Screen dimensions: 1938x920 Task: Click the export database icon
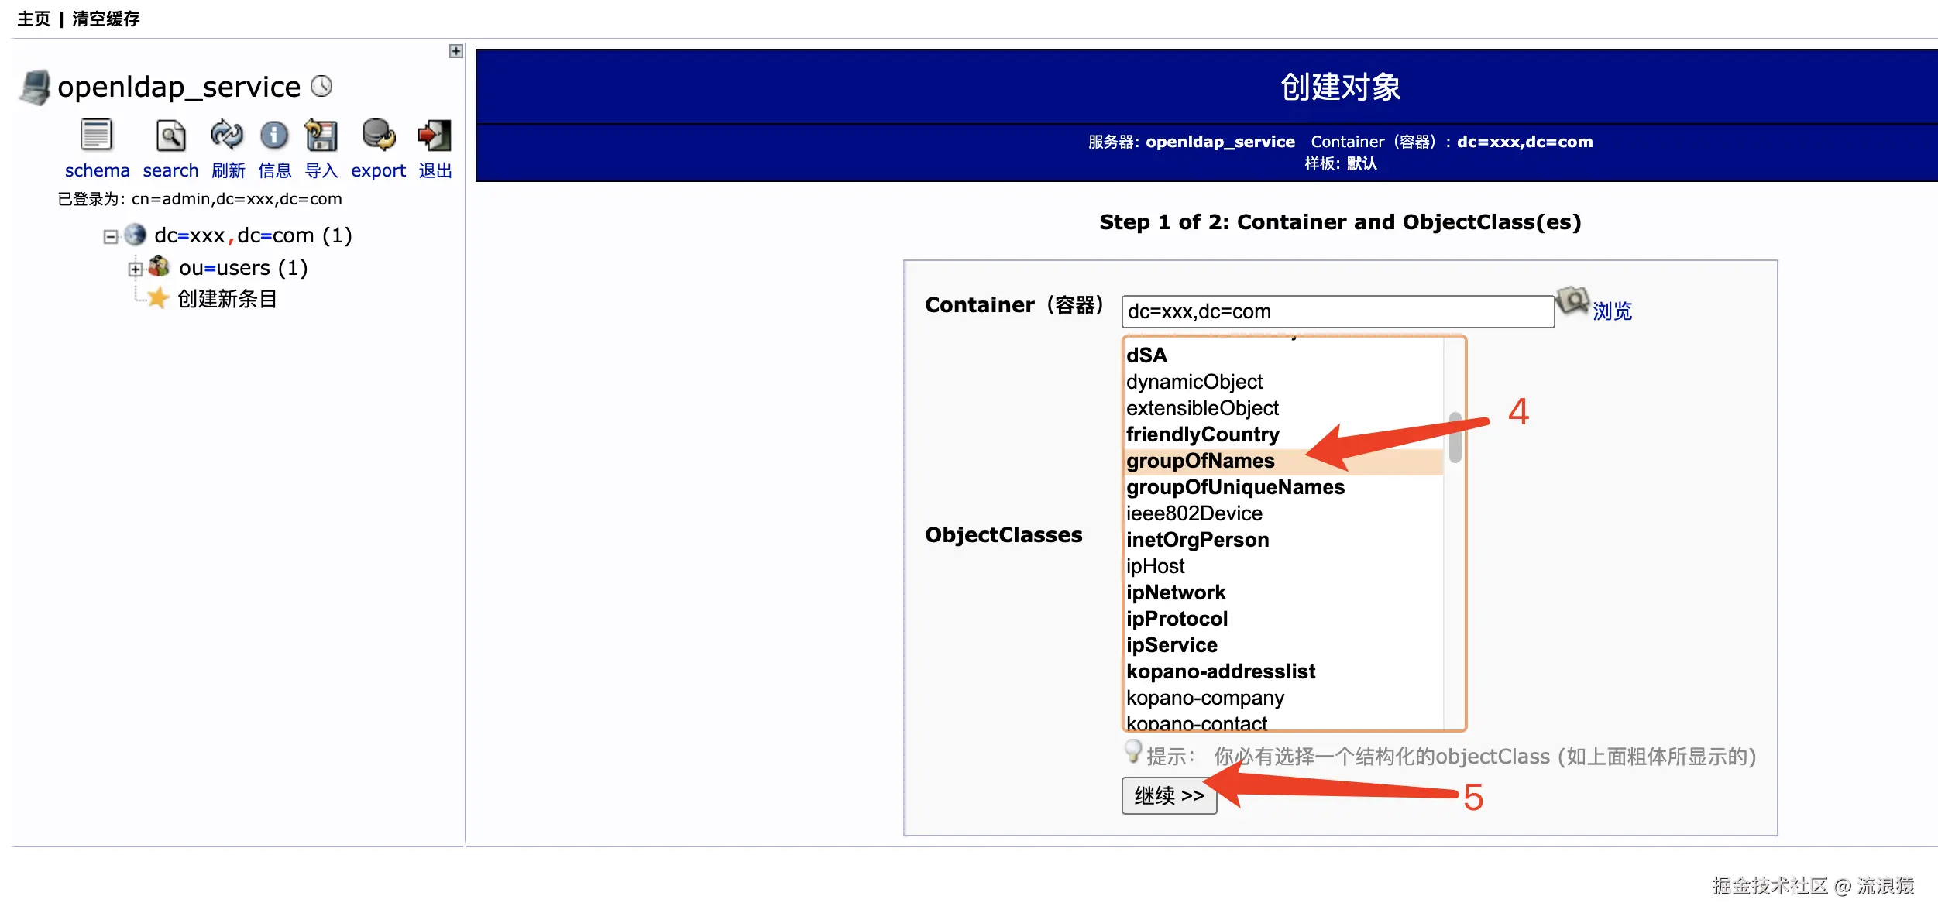(378, 136)
